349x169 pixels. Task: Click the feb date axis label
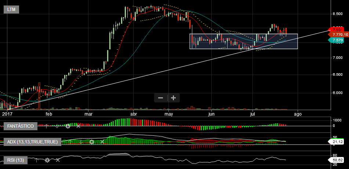click(x=49, y=114)
